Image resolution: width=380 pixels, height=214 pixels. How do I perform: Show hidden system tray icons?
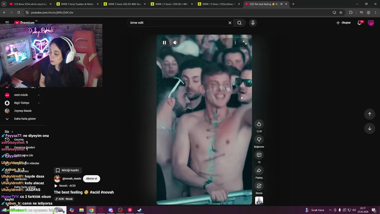point(330,210)
